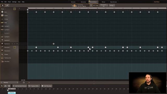Toggle solo on the Racktom 2 row
Screen dimensions: 167x94
click(15, 44)
